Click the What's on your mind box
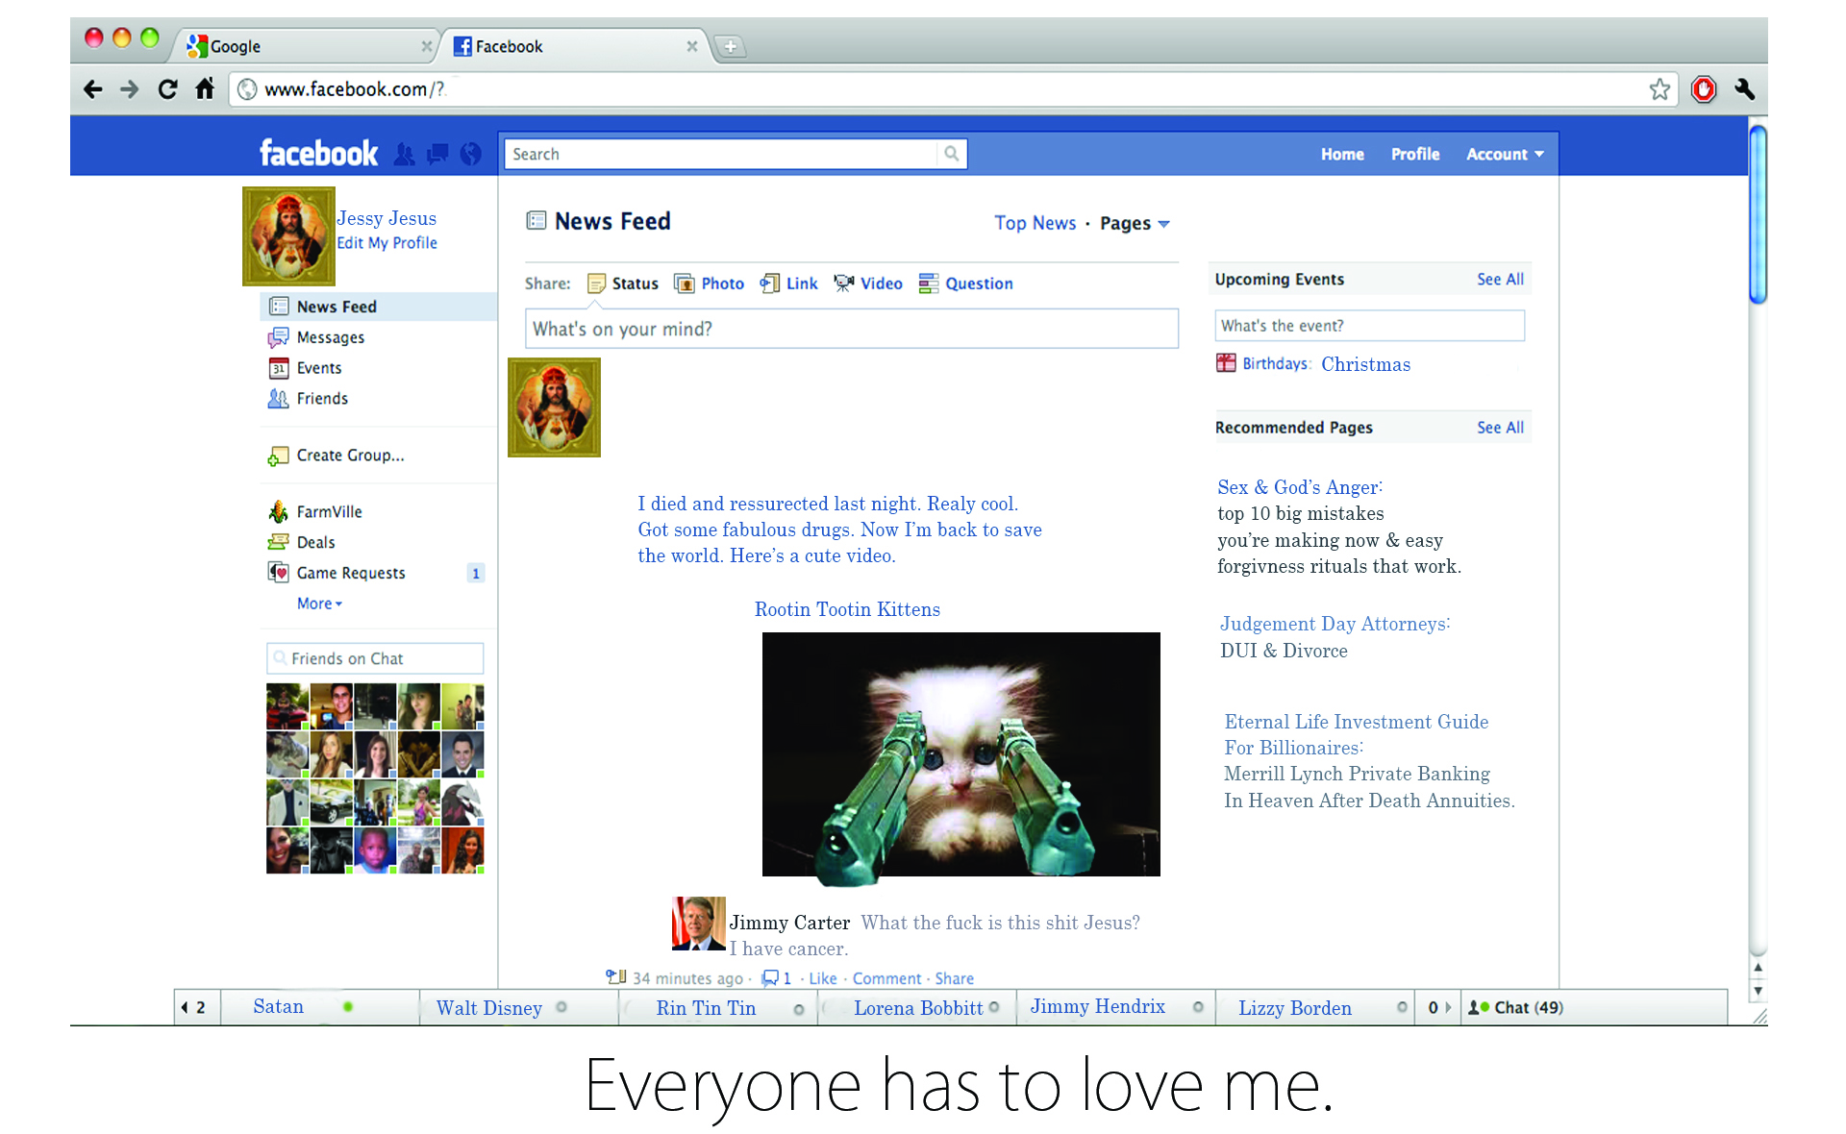 (x=852, y=329)
